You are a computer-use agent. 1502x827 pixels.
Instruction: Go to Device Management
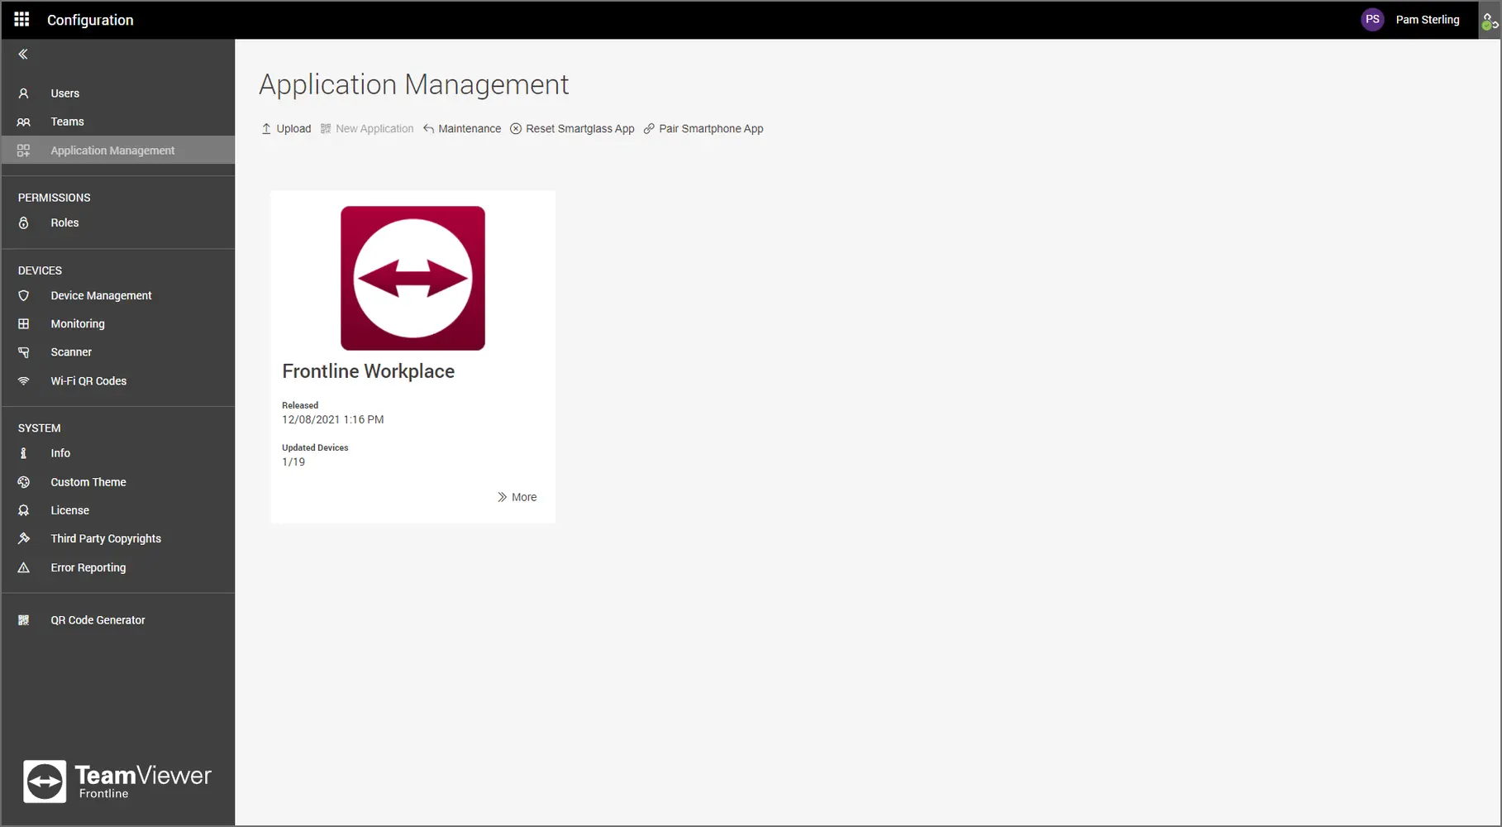(118, 295)
